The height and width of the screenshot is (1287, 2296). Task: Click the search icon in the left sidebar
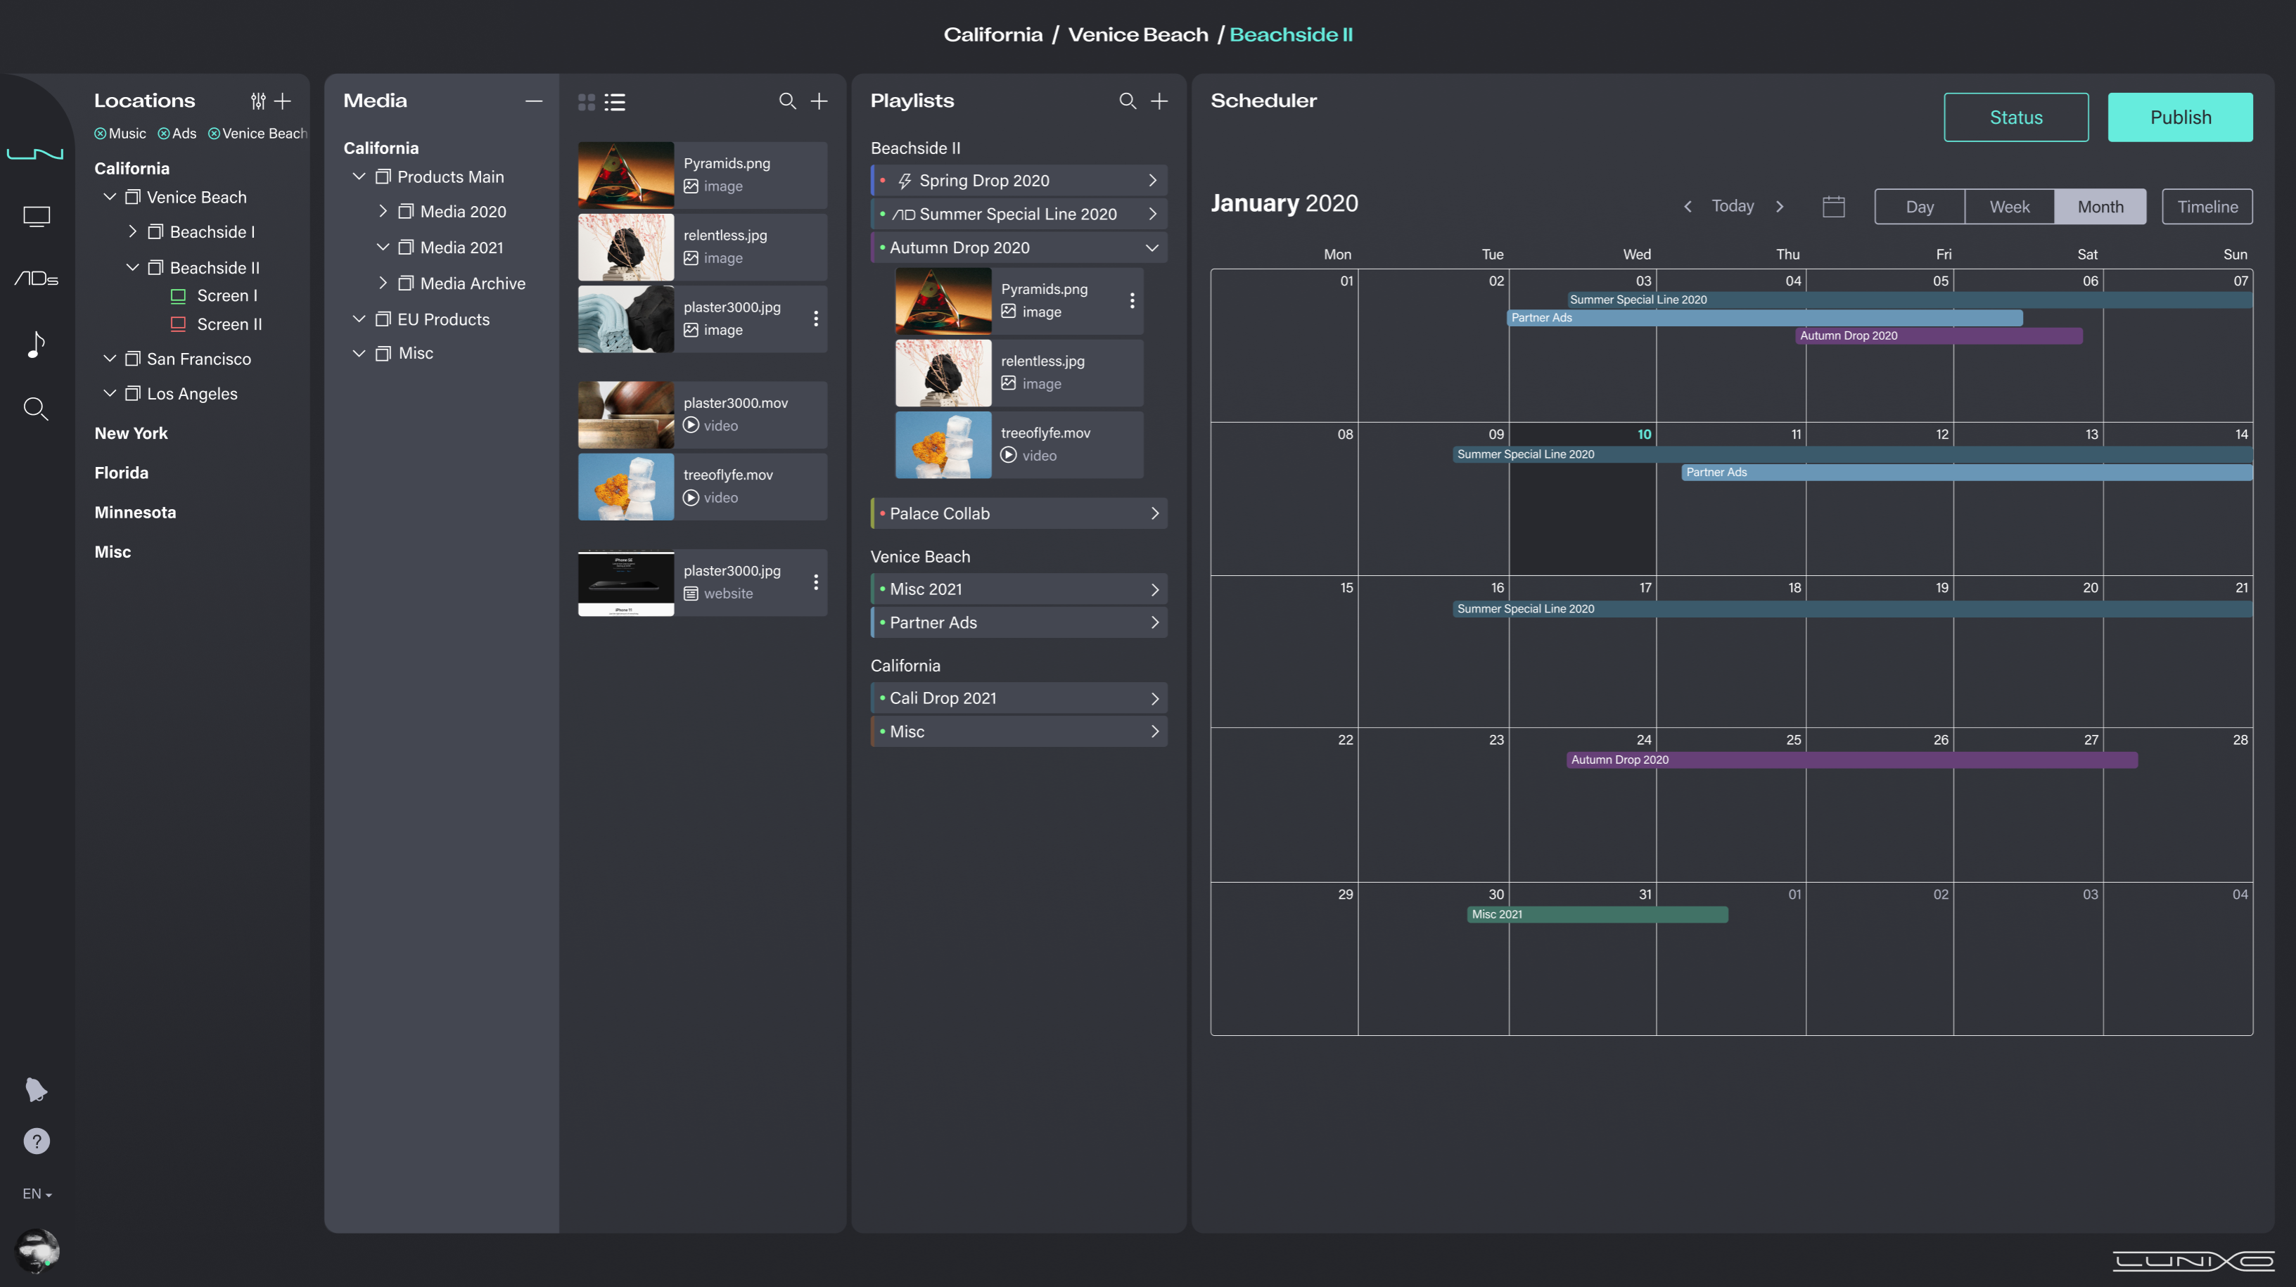click(36, 408)
